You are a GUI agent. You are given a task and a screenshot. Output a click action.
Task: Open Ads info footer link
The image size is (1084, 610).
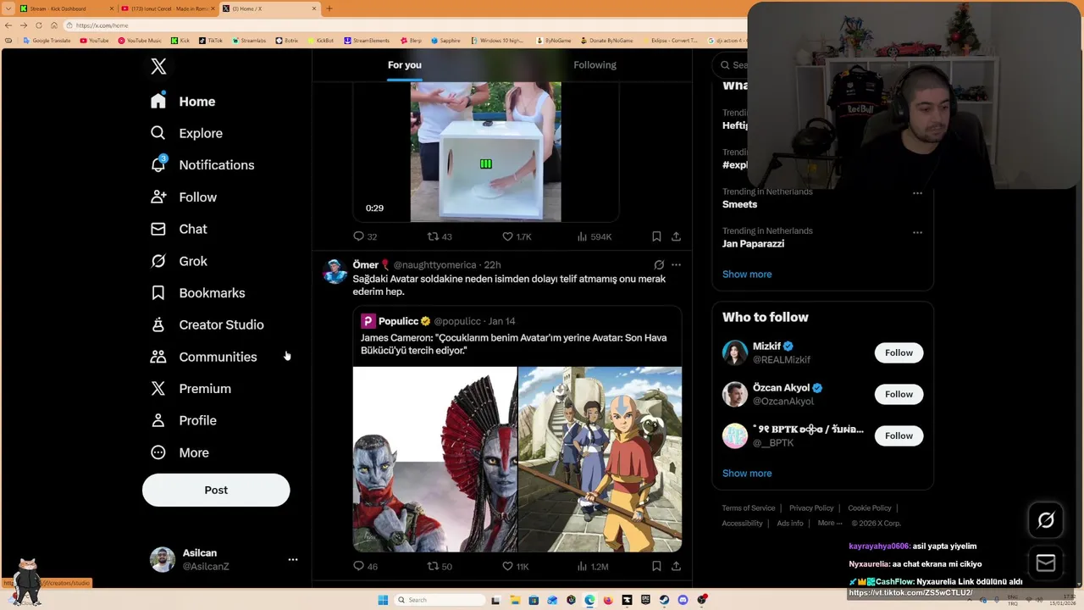(790, 523)
